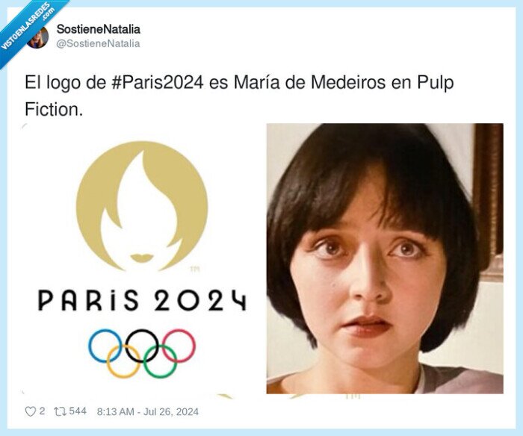Screen dimensions: 523x436
Task: Open the tweet timestamp Jul 26, 2024
Action: (147, 411)
